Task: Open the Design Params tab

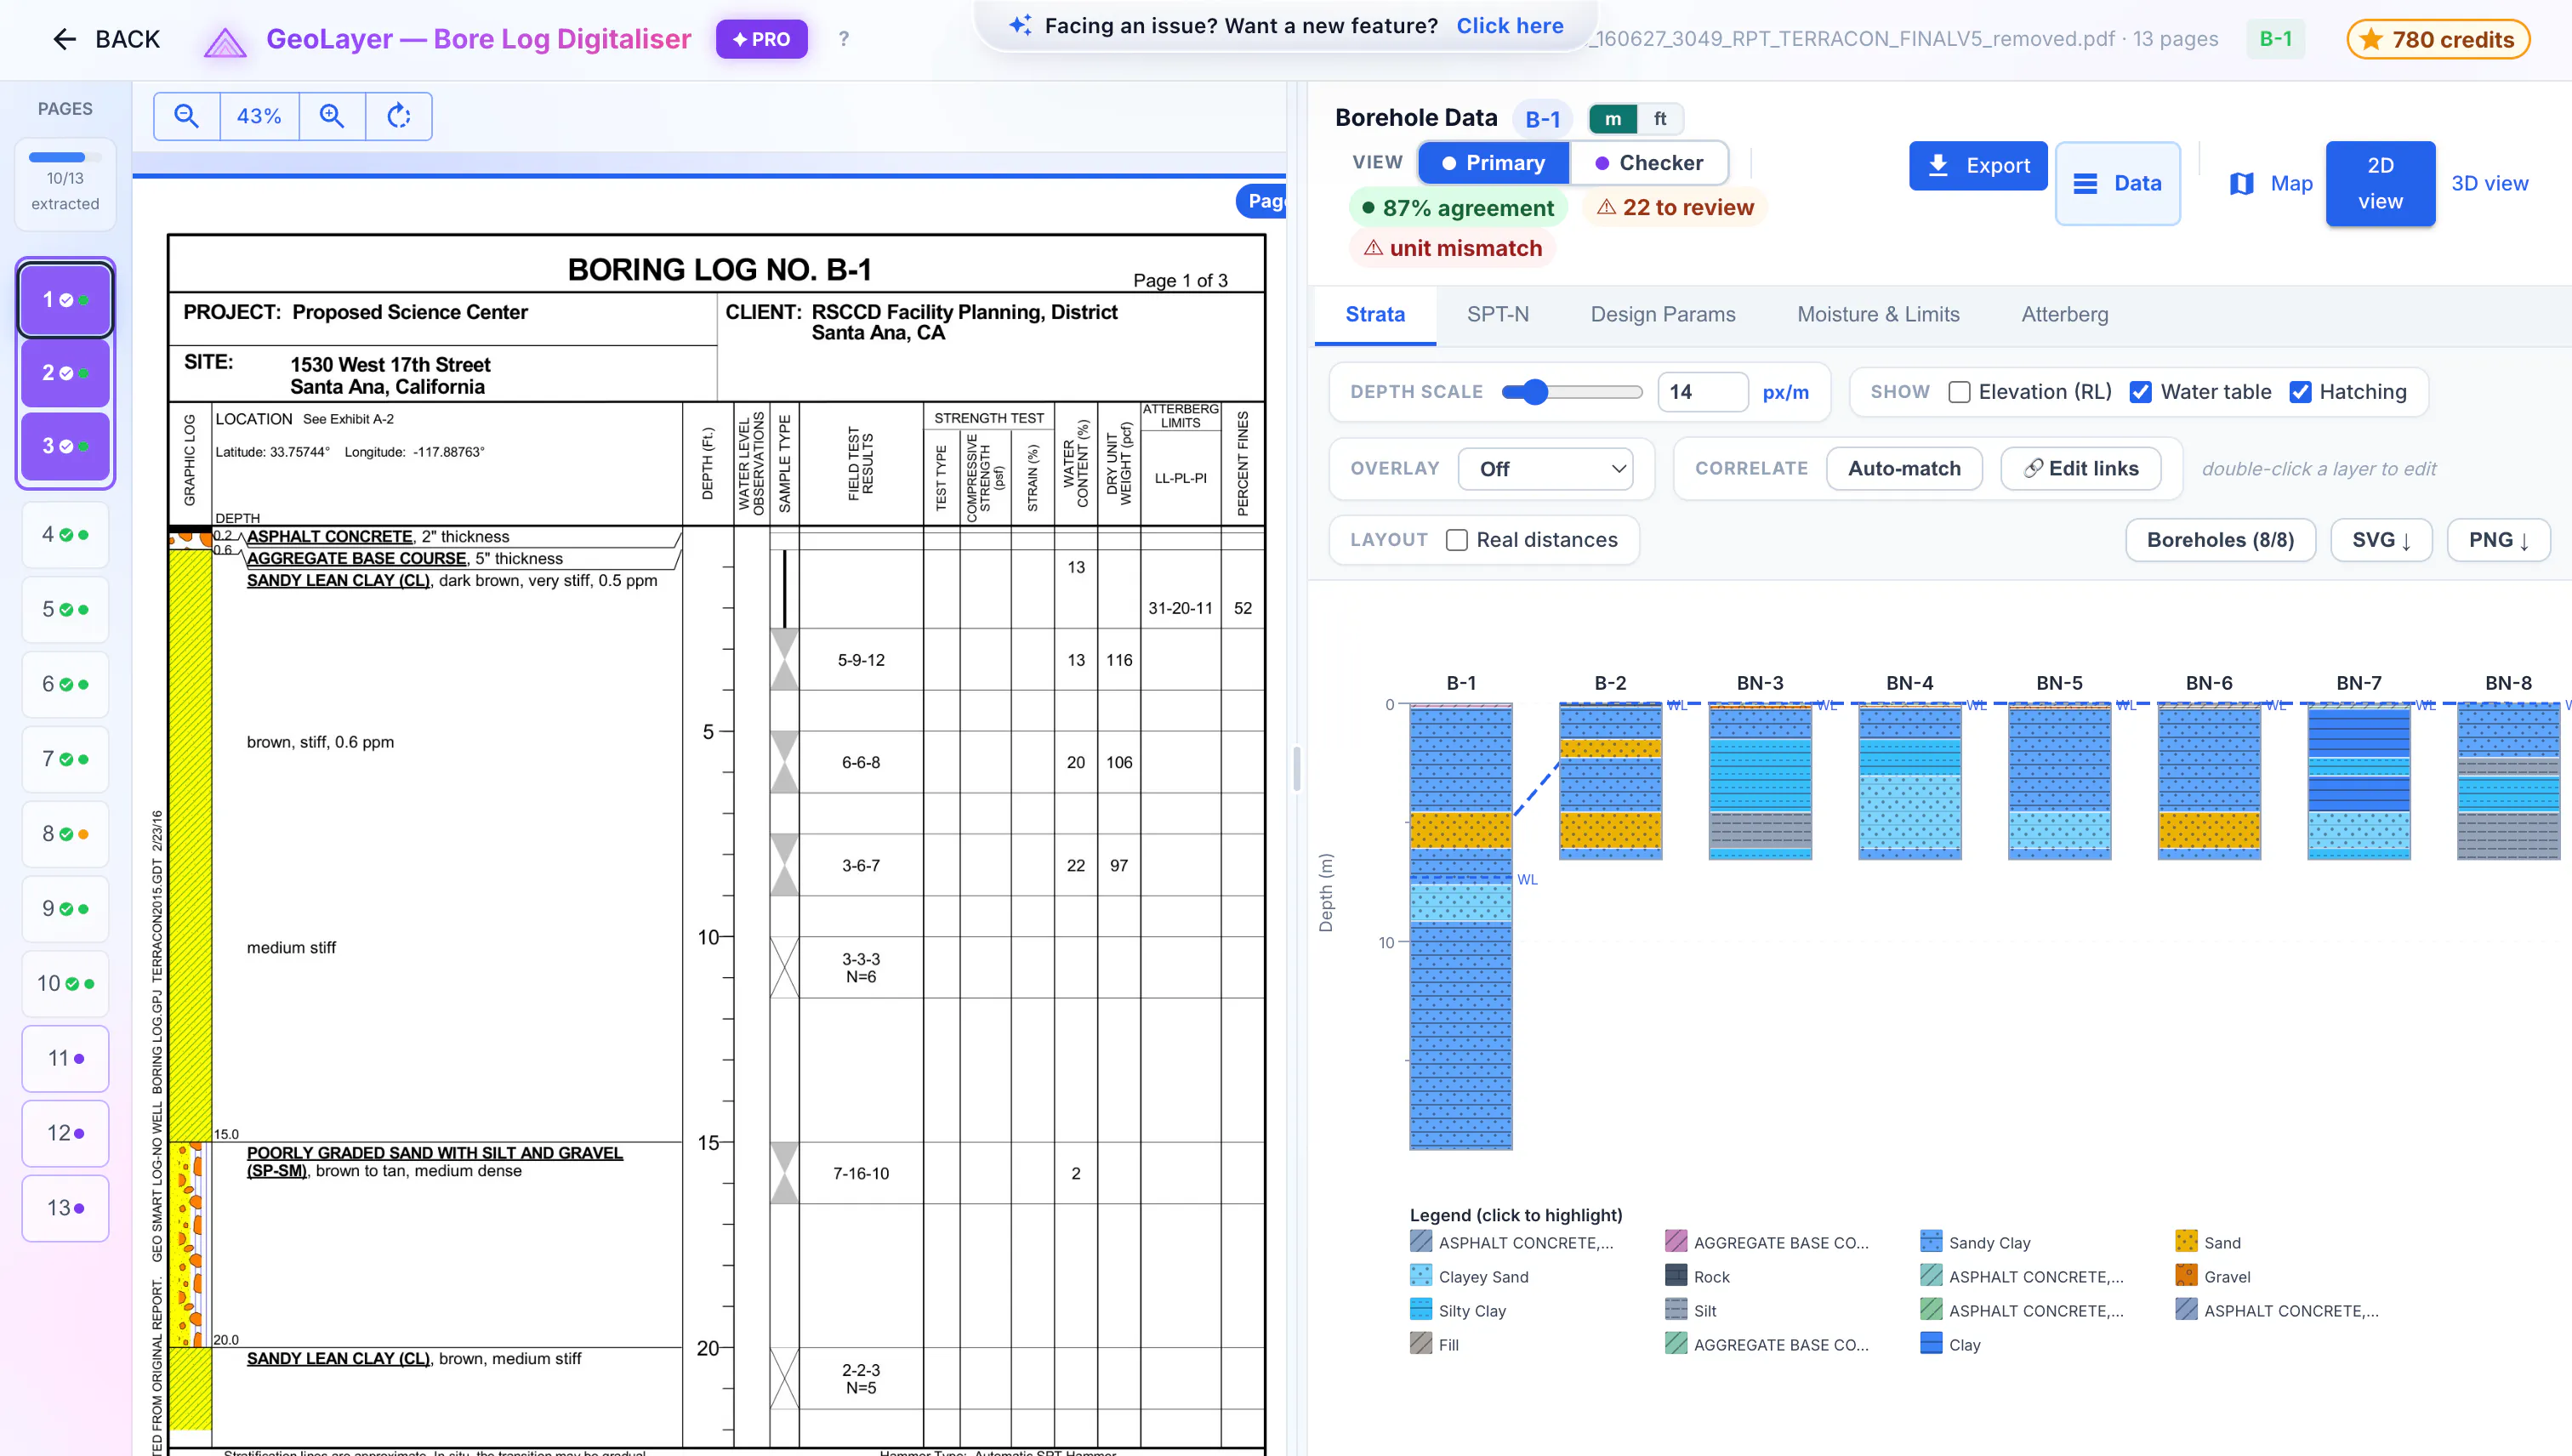Action: 1662,314
